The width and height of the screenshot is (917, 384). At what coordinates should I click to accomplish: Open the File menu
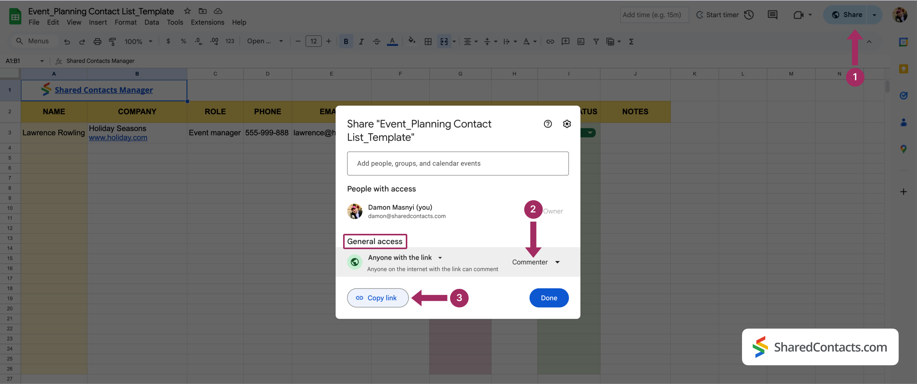tap(34, 22)
